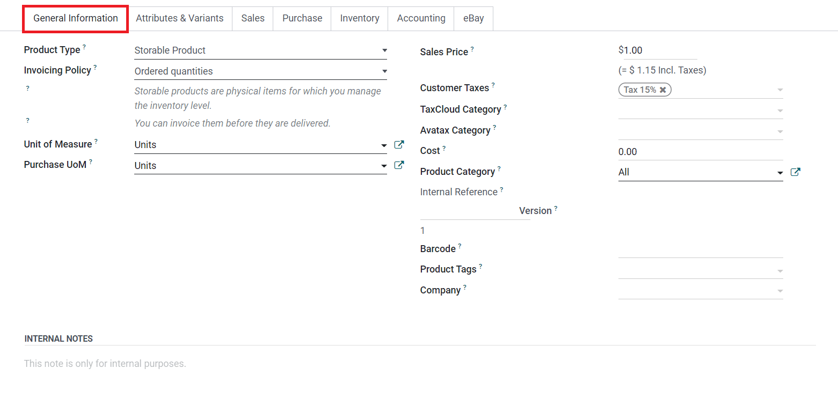Open Unit of Measure external link icon
This screenshot has height=405, width=838.
click(x=399, y=145)
